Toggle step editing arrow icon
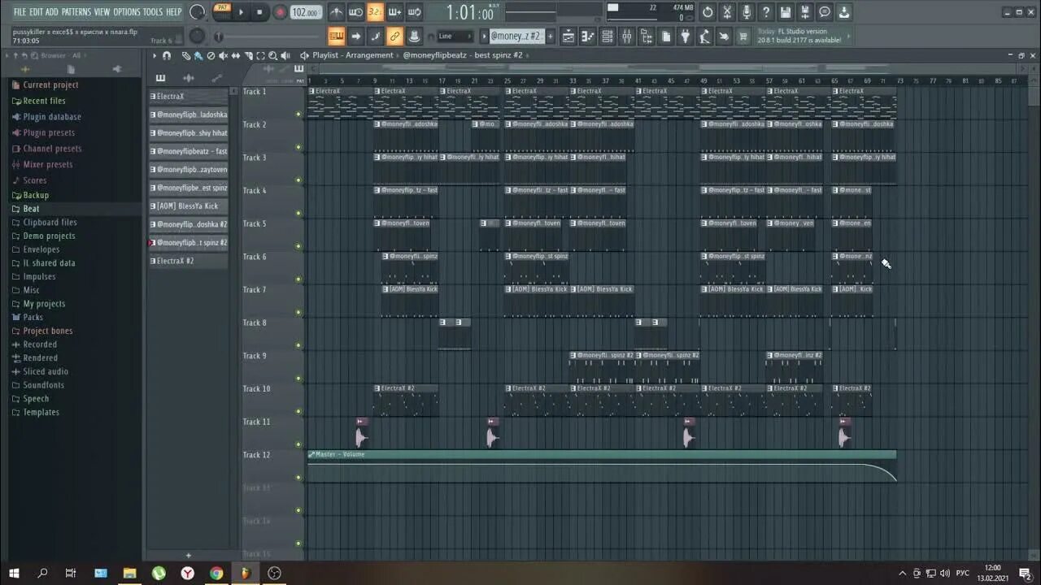Image resolution: width=1041 pixels, height=585 pixels. [x=355, y=36]
